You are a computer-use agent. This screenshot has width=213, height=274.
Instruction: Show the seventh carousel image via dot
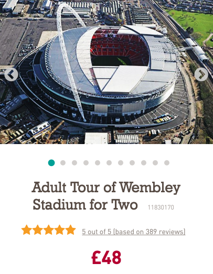[121, 163]
